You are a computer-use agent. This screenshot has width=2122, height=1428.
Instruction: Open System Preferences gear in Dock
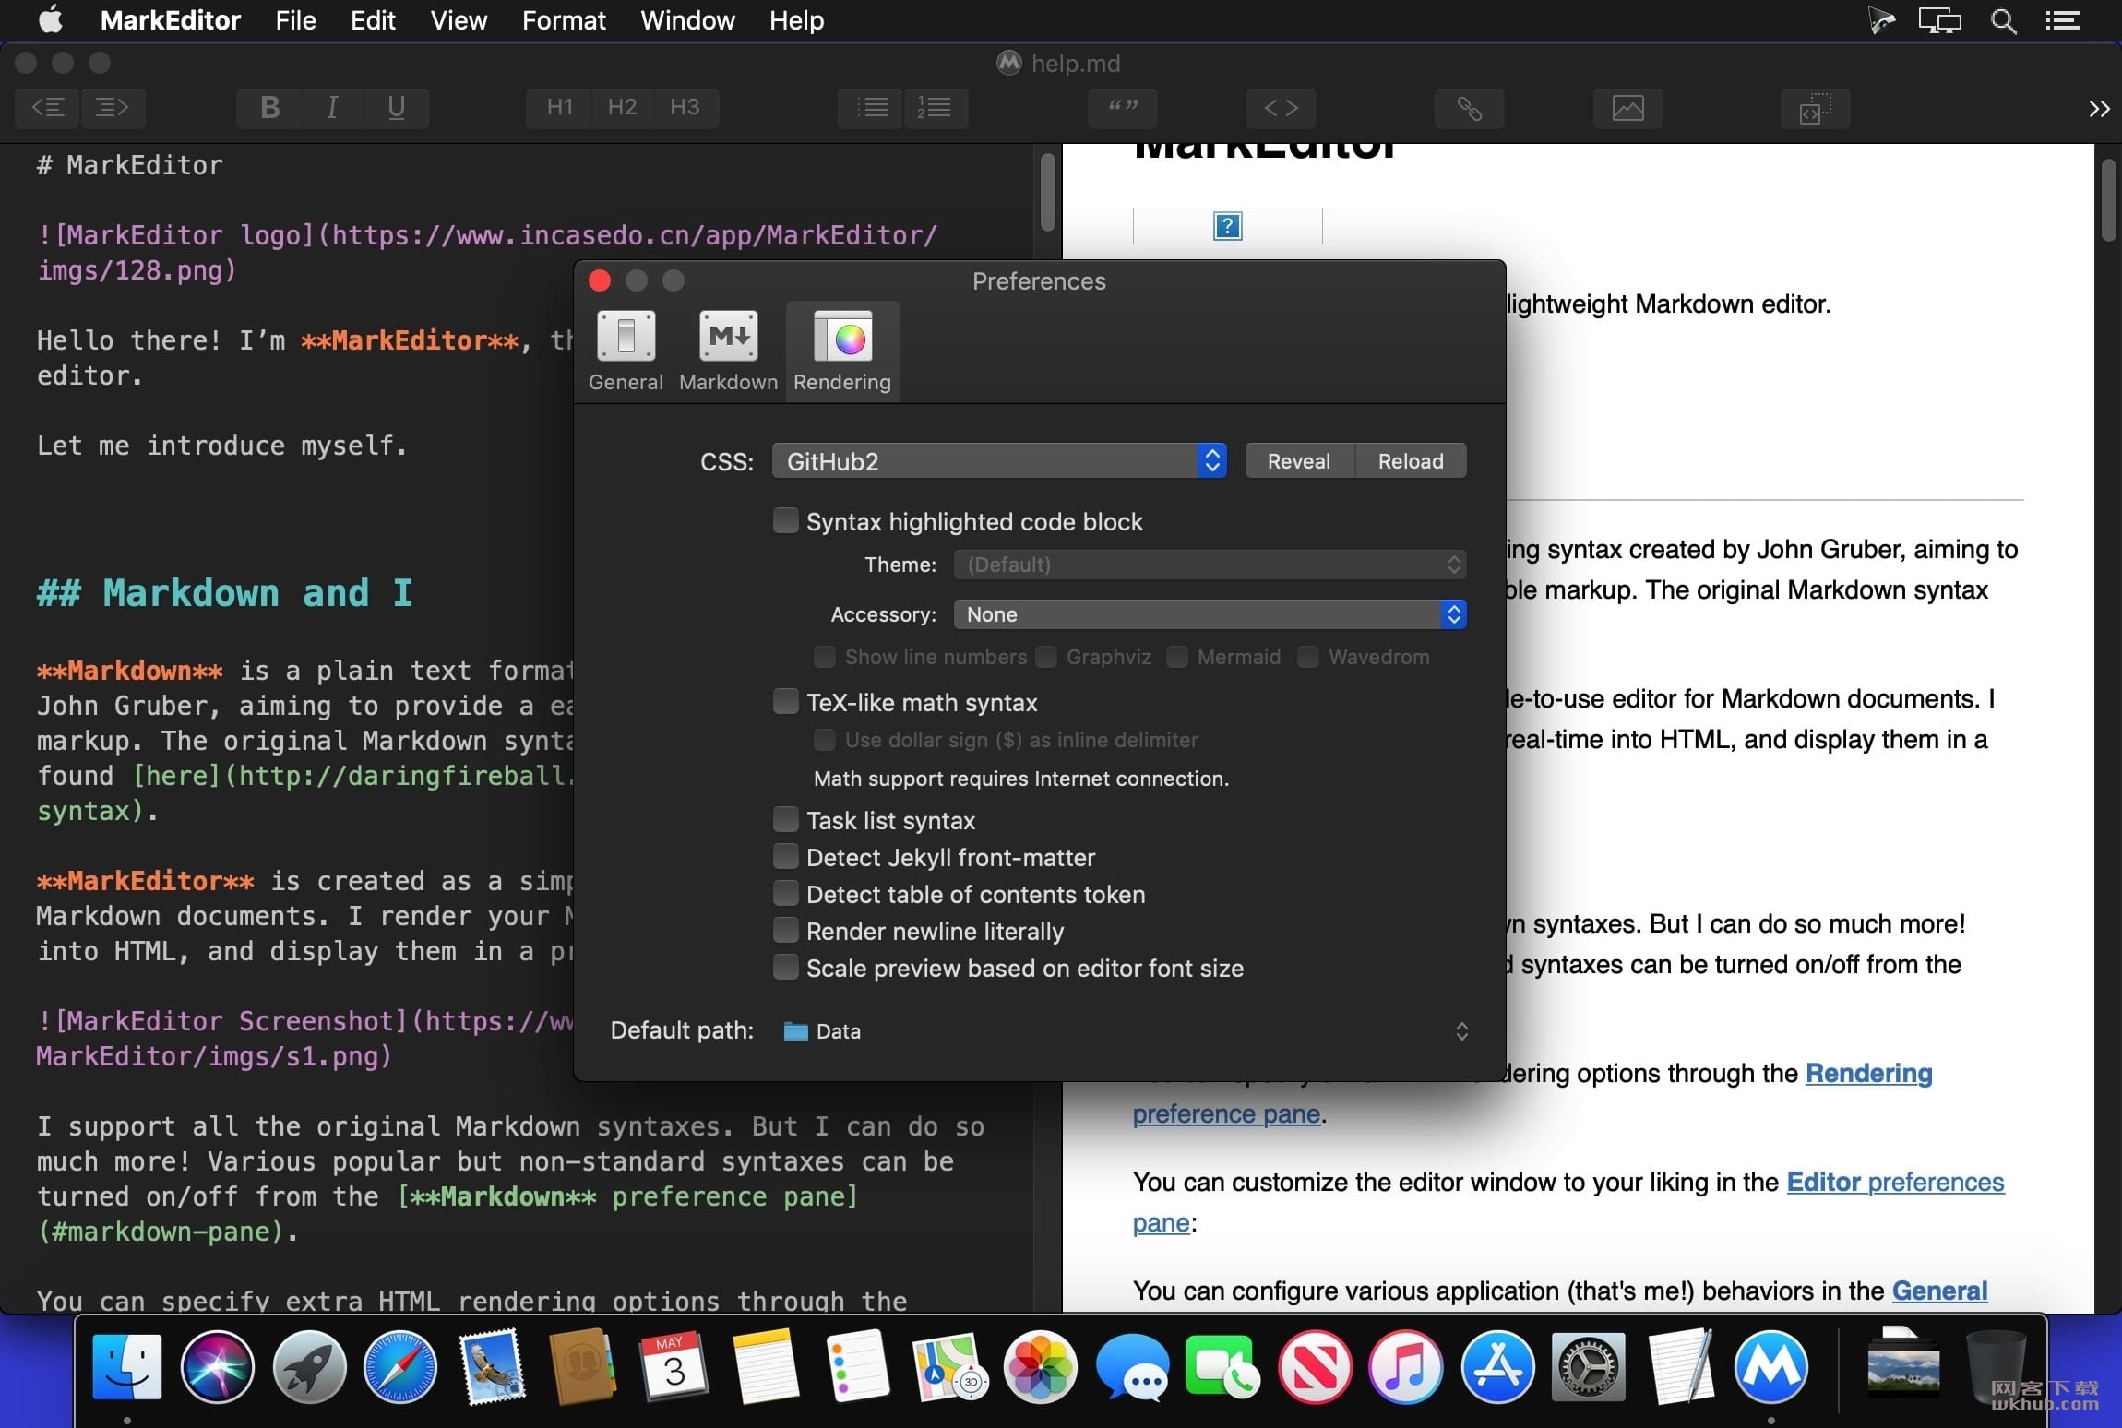click(1588, 1366)
